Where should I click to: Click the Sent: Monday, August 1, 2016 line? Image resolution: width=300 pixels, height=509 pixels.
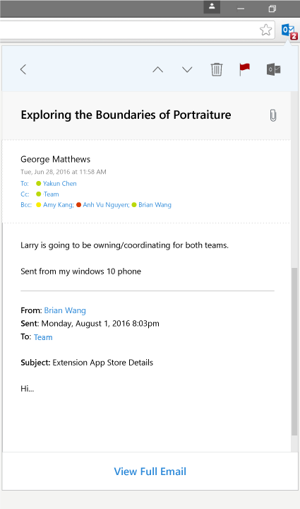click(x=90, y=324)
